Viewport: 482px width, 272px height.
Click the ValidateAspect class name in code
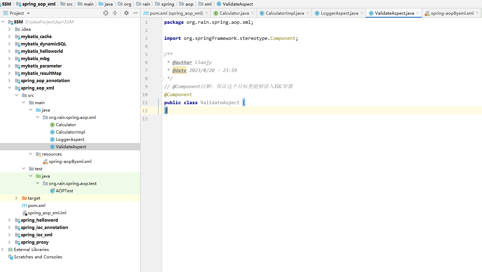pyautogui.click(x=220, y=102)
